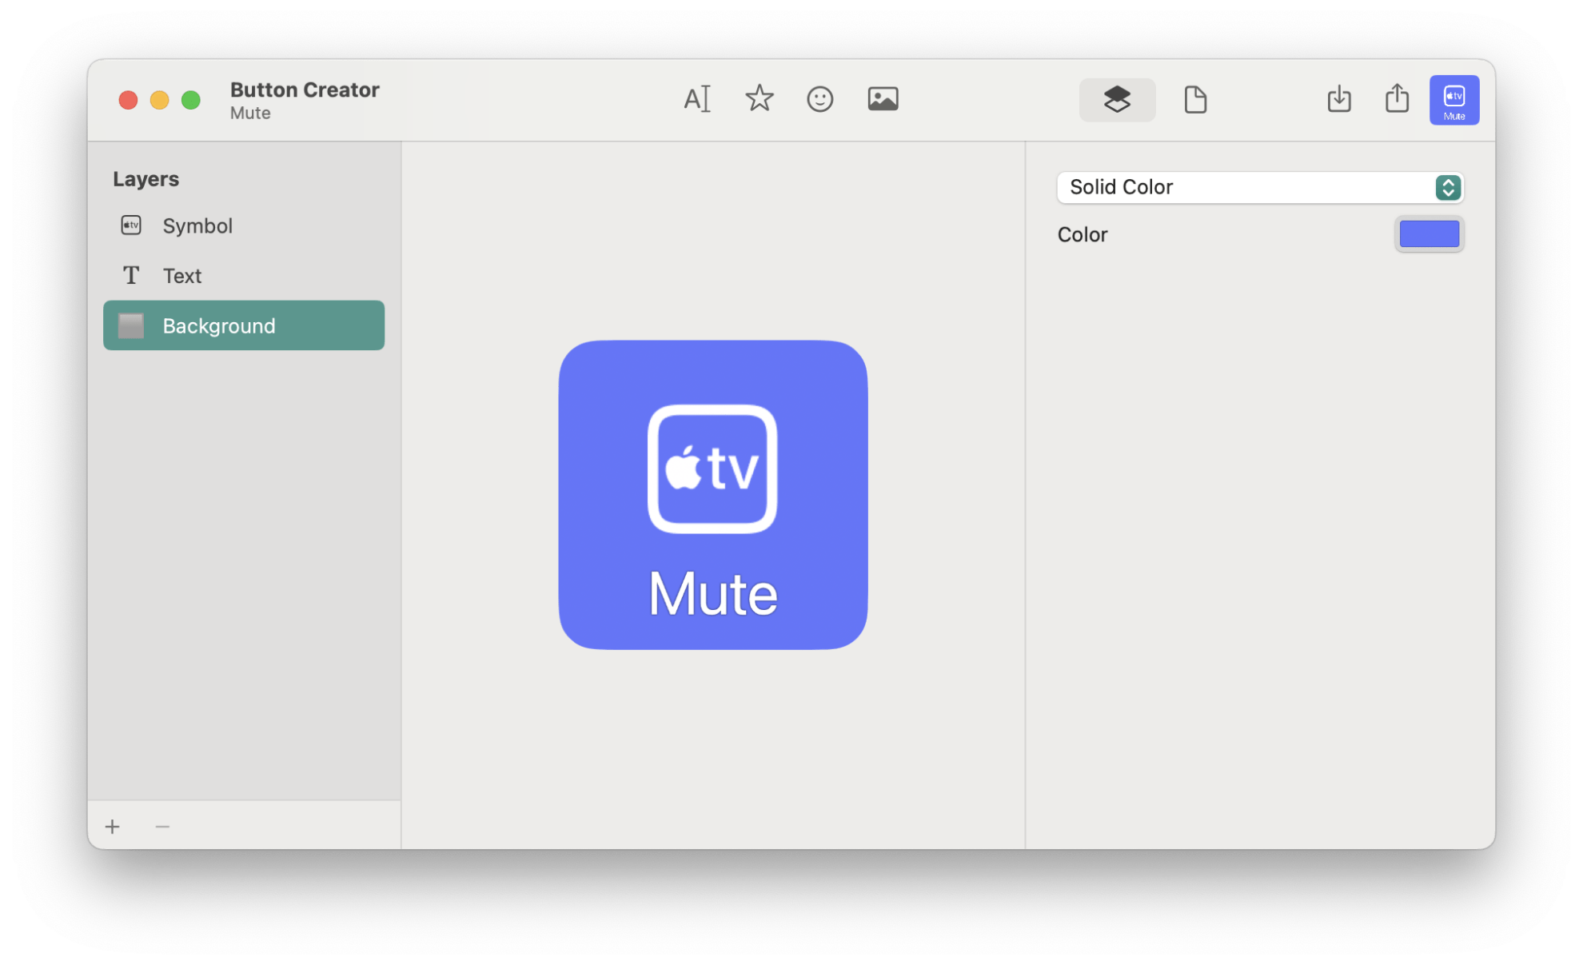
Task: Remove the layer with the minus button
Action: tap(162, 826)
